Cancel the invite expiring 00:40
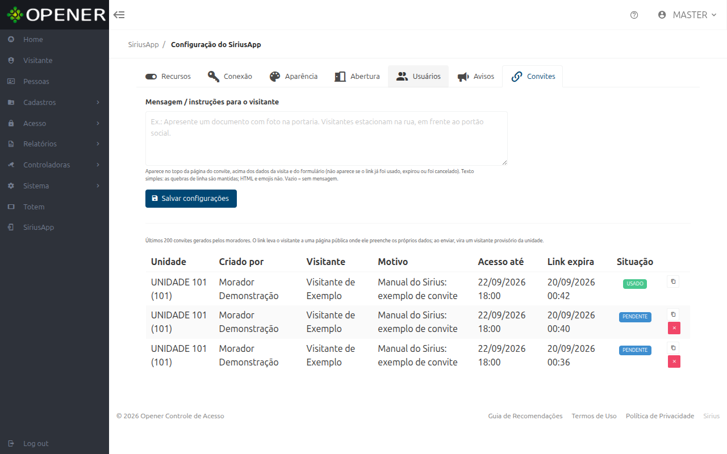 (674, 328)
